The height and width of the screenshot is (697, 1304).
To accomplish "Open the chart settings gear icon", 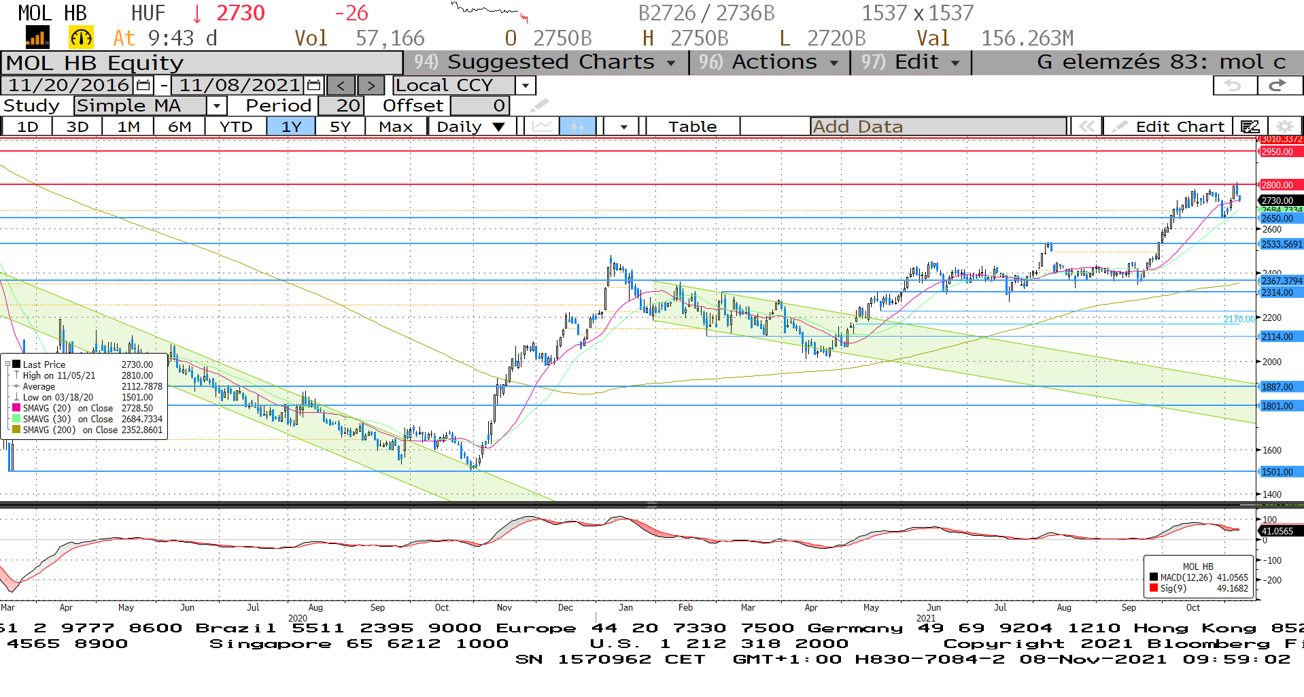I will pos(1284,126).
